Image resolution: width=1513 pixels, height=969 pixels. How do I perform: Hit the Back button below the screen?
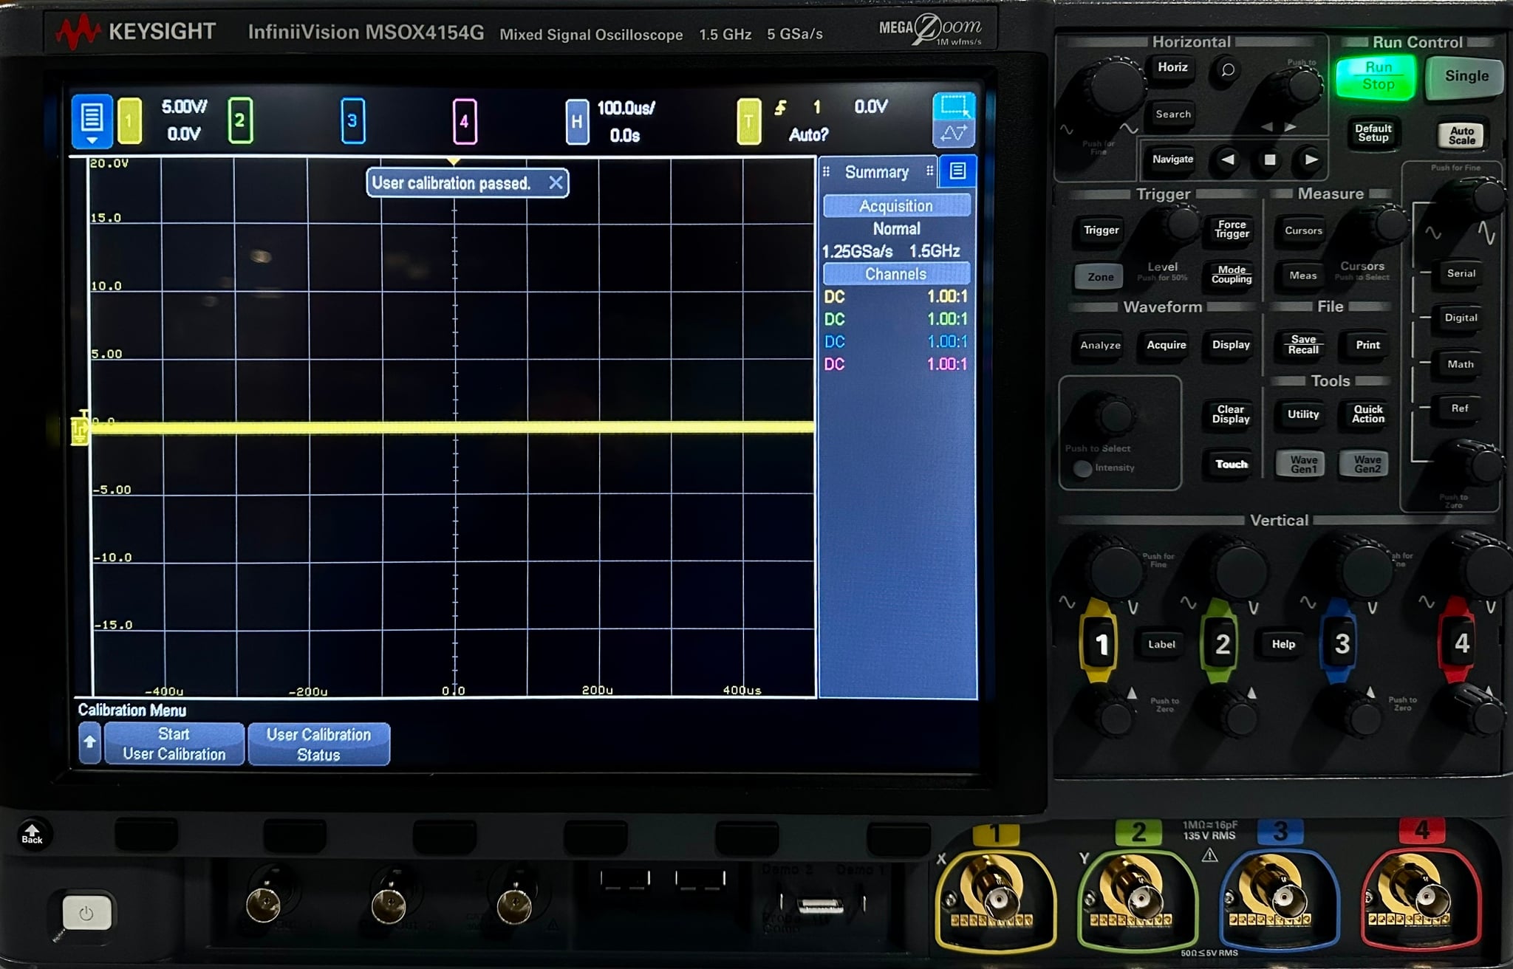pyautogui.click(x=32, y=833)
